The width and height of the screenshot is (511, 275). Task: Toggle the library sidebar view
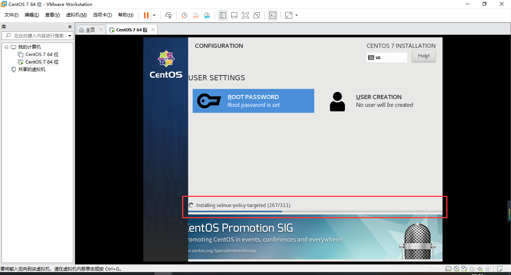223,15
